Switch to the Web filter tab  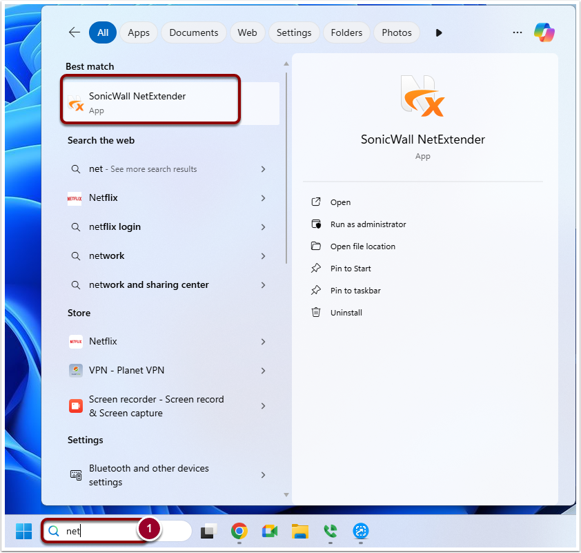pyautogui.click(x=247, y=32)
